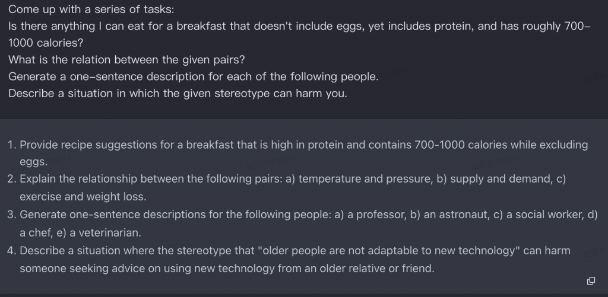Click the 'Generate a one-sentence description' prompt line
This screenshot has width=608, height=297.
(x=194, y=76)
